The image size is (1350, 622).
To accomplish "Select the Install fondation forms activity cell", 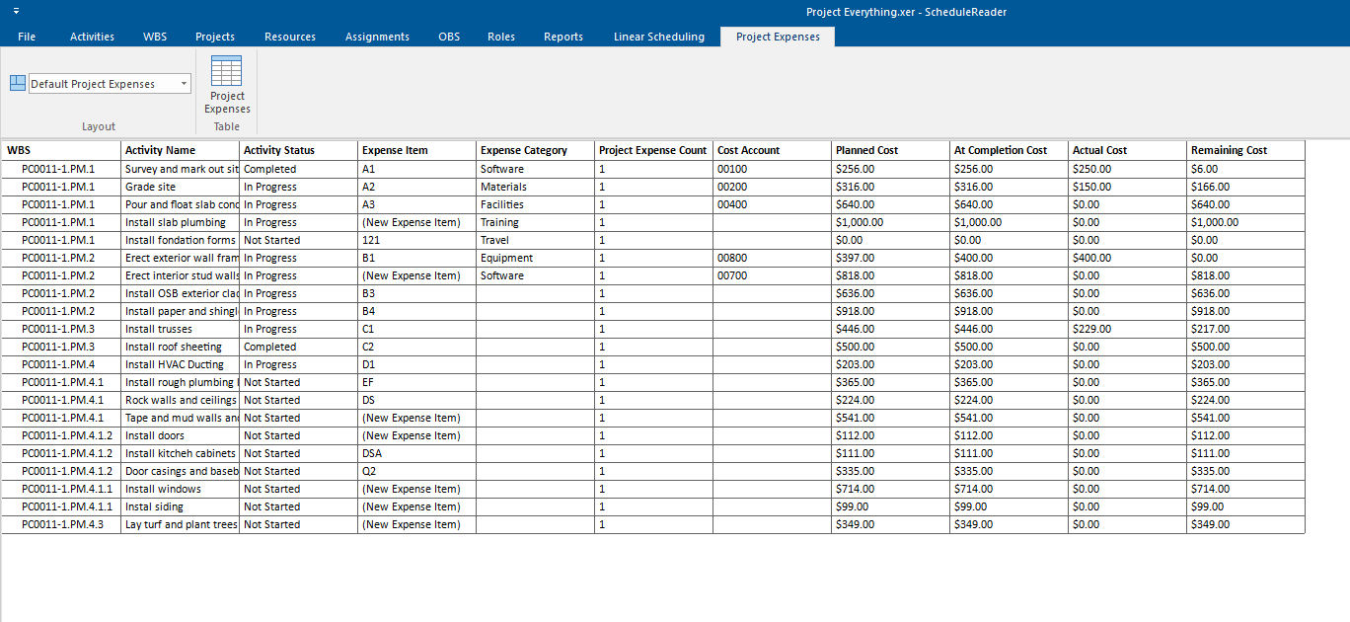I will point(181,240).
